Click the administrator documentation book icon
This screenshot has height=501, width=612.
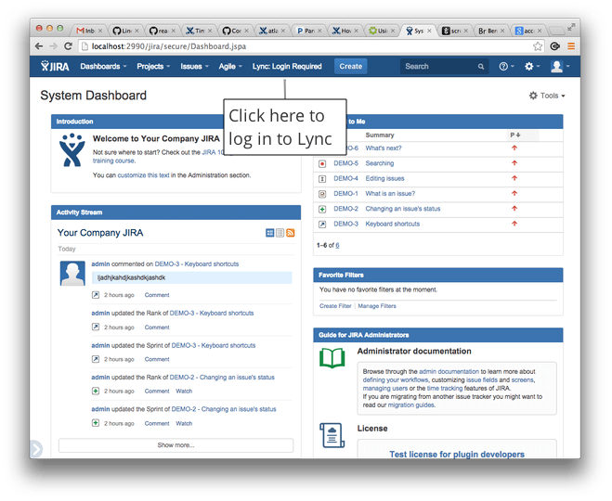(x=332, y=358)
